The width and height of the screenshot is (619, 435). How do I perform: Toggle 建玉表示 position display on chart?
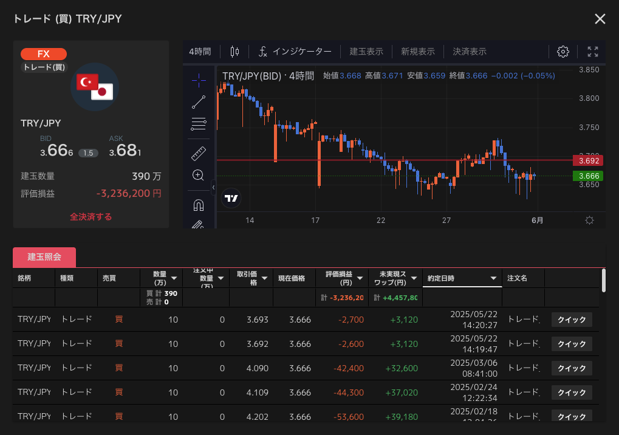pos(366,52)
